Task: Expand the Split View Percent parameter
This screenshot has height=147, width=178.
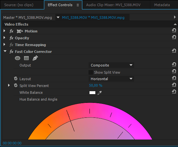Action: [x=9, y=85]
